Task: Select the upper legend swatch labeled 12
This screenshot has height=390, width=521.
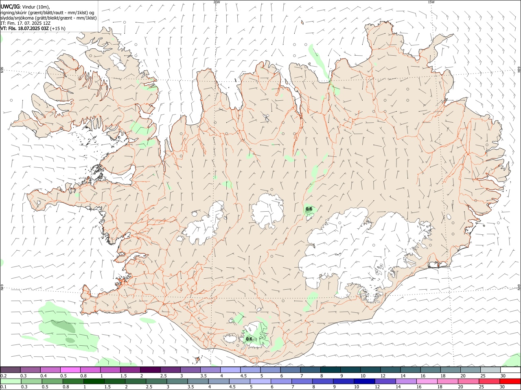Action: pyautogui.click(x=390, y=370)
